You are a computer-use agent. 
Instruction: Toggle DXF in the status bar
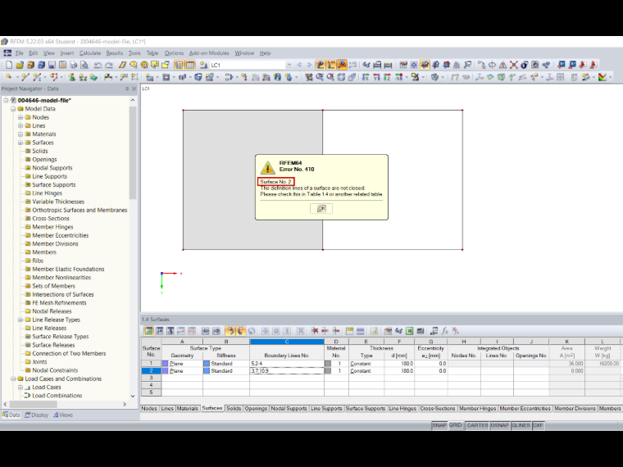pos(538,425)
